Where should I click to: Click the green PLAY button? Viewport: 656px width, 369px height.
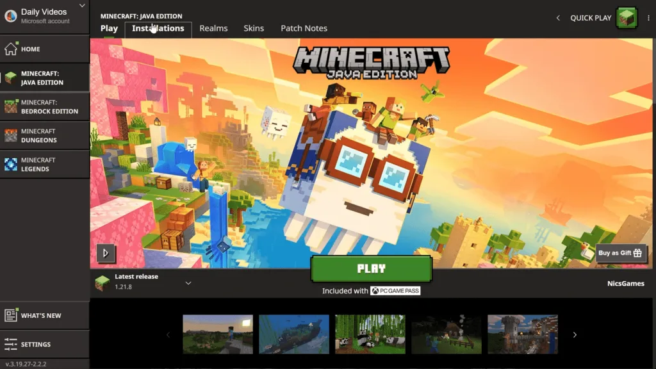371,268
